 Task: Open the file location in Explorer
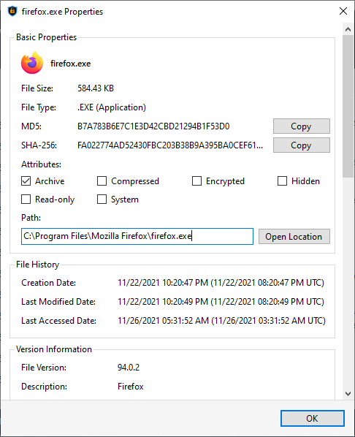(294, 237)
